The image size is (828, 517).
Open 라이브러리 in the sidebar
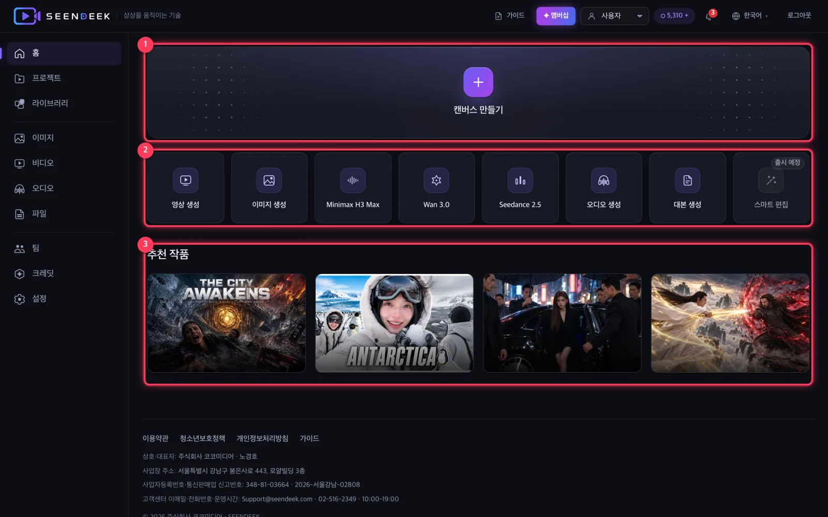(x=64, y=103)
